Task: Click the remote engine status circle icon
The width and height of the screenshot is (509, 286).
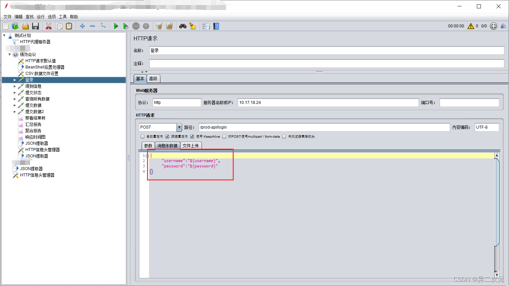Action: pyautogui.click(x=494, y=26)
